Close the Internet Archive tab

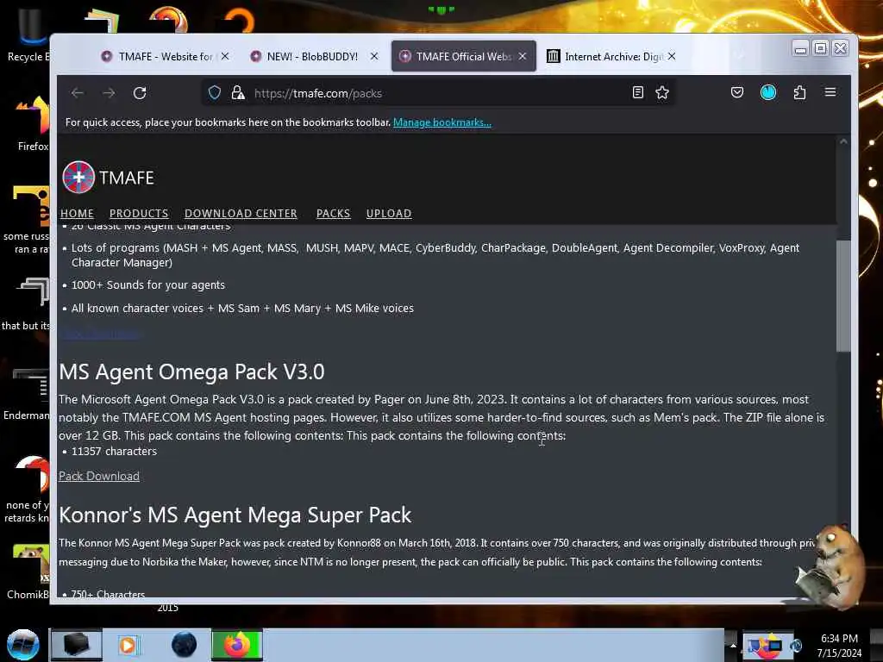pos(672,56)
